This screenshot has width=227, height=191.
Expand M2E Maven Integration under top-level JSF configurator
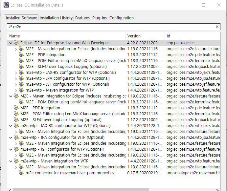click(16, 156)
